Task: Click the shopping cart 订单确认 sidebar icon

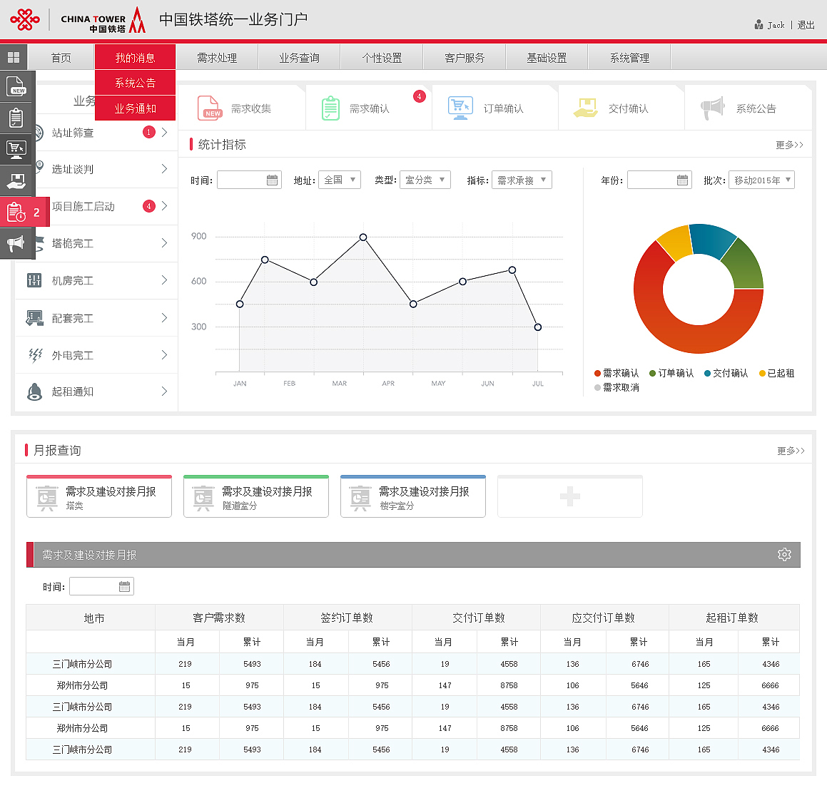Action: (x=16, y=148)
